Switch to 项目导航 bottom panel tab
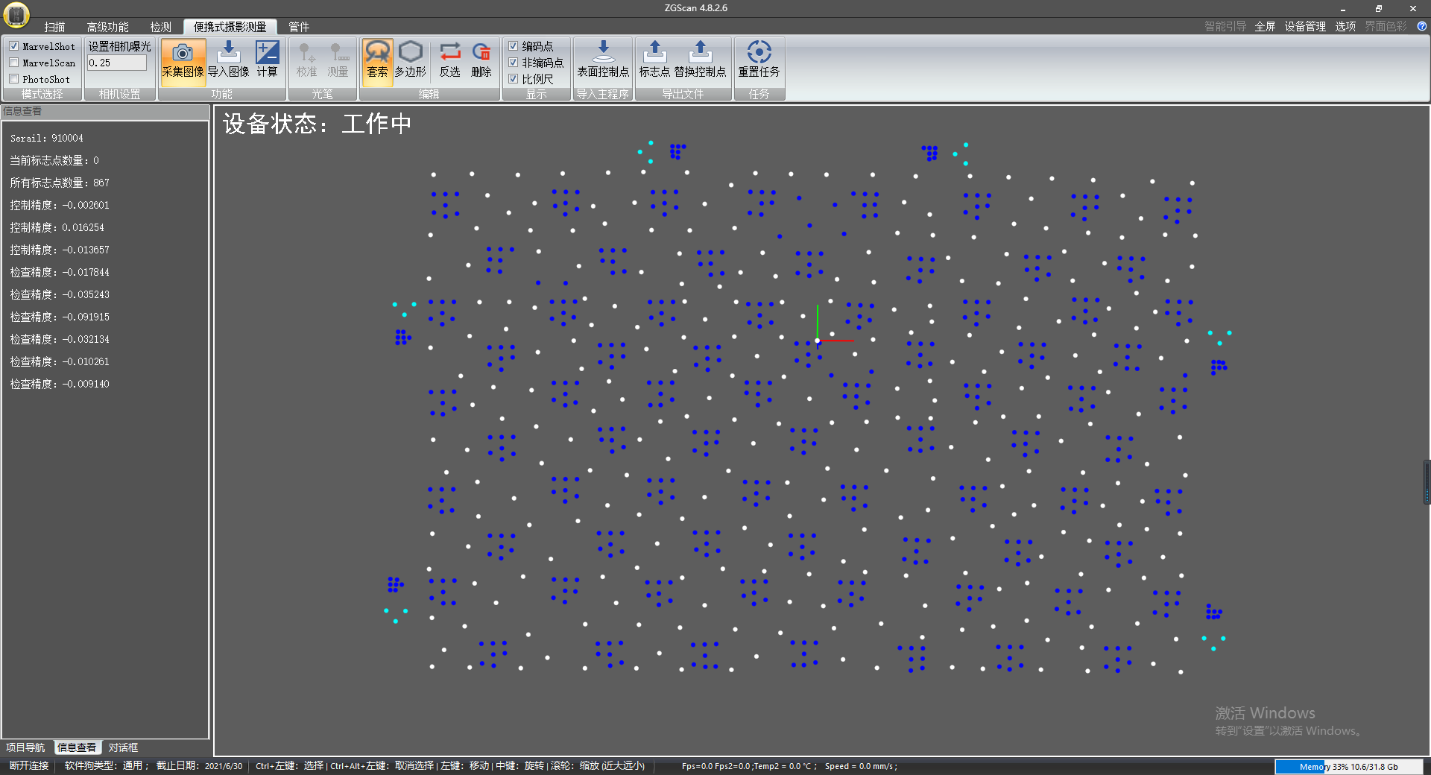 coord(26,747)
